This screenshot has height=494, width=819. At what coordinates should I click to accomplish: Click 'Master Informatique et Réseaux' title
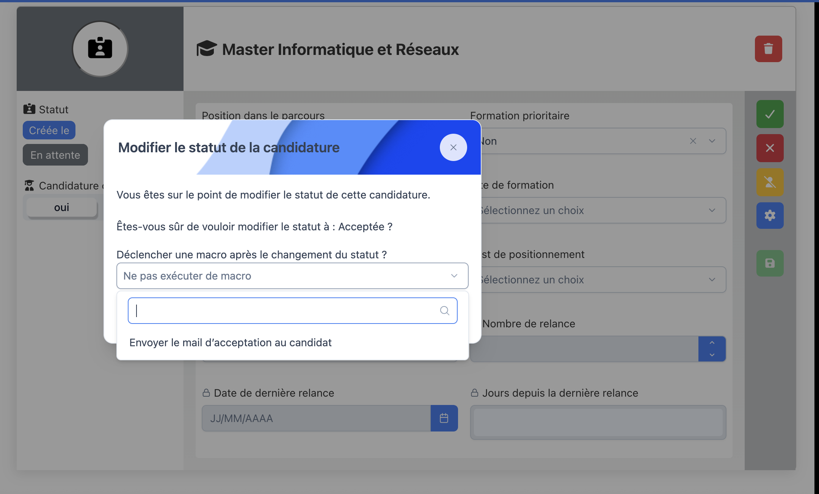coord(340,49)
